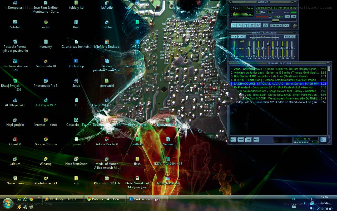Select the Winamp desktop shortcut icon

(x=46, y=161)
